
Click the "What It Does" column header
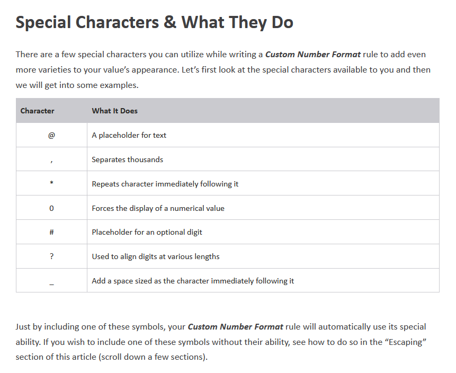click(x=114, y=111)
